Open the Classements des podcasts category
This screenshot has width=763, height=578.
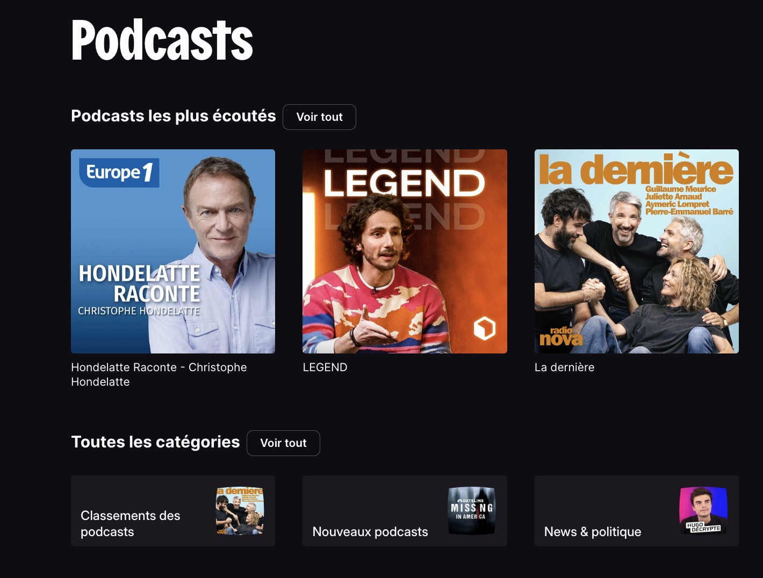point(173,511)
